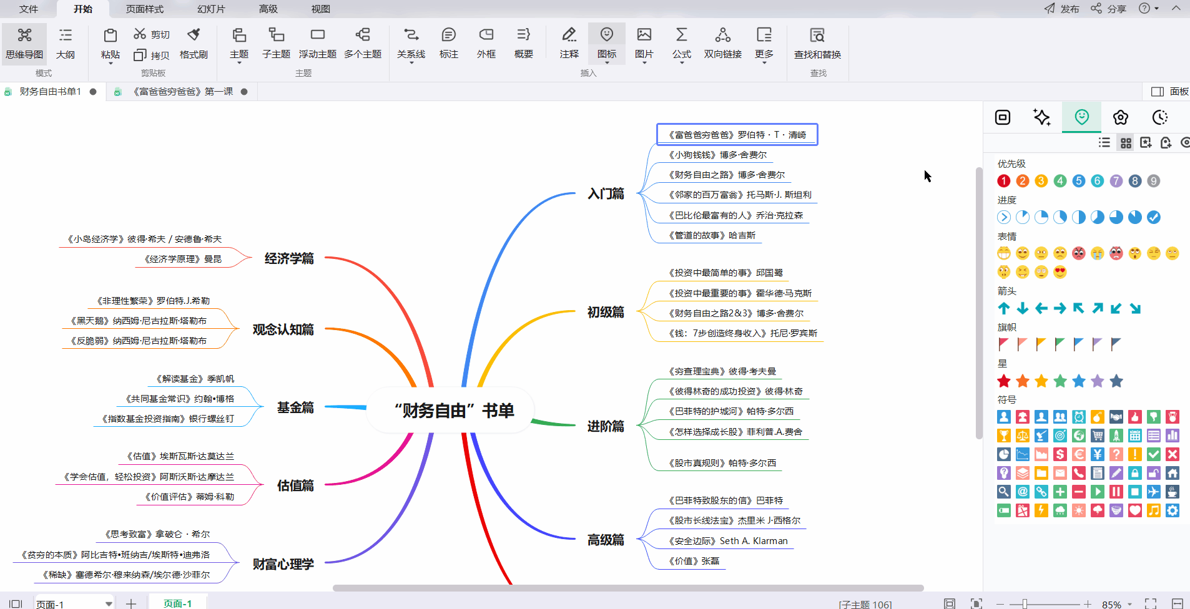Open the AI sparkle panel tab

(1042, 117)
